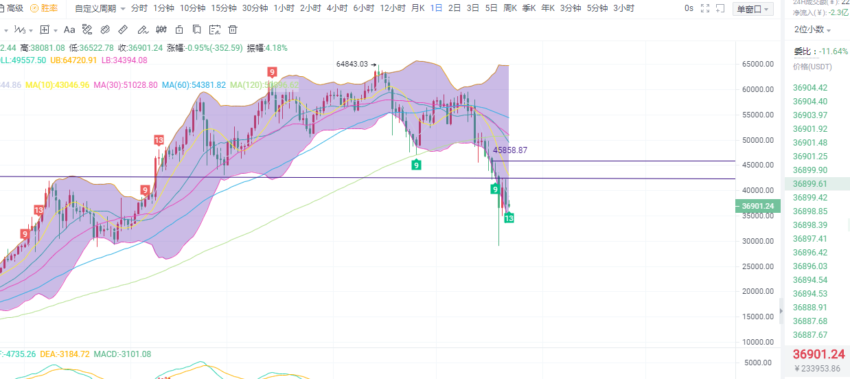Open the 2位小数 decimal places dropdown

point(812,30)
